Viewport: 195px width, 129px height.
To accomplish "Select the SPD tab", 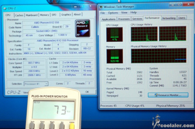I will pos(54,15).
